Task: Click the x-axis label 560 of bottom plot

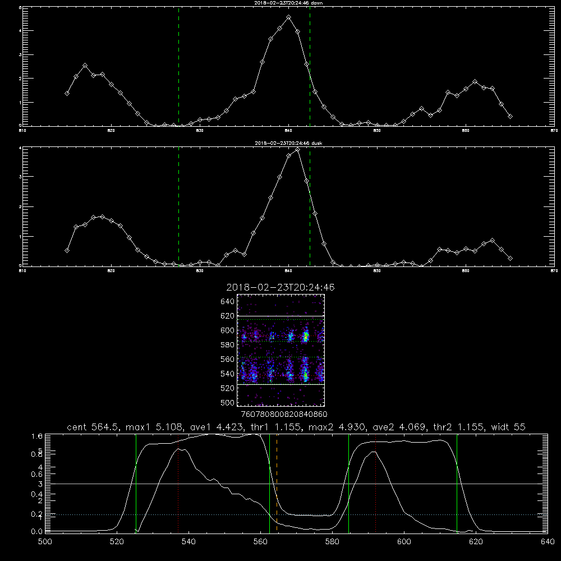Action: 260,541
